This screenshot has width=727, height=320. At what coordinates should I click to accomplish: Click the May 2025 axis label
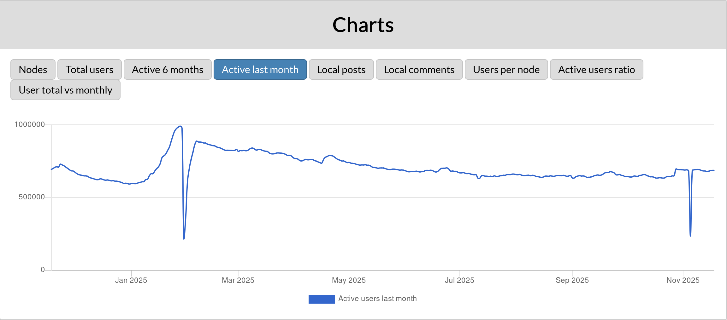point(349,280)
